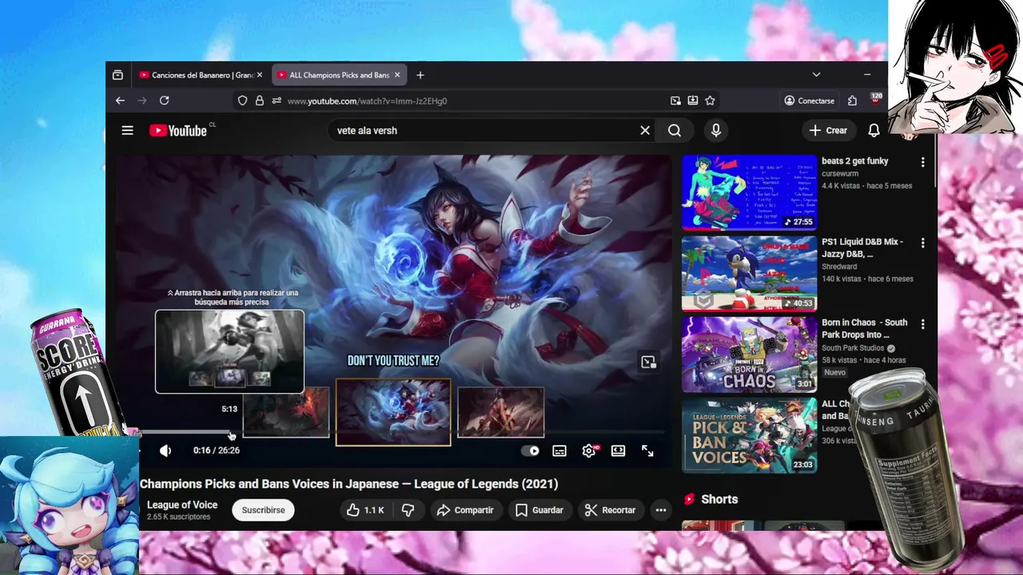
Task: Click the miniplayer icon on the video
Action: pyautogui.click(x=649, y=362)
